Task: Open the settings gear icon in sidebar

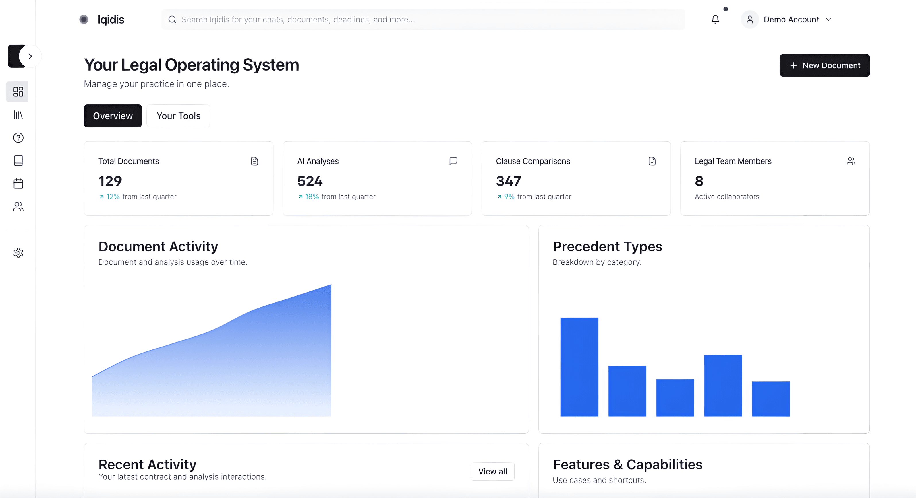Action: (x=18, y=253)
